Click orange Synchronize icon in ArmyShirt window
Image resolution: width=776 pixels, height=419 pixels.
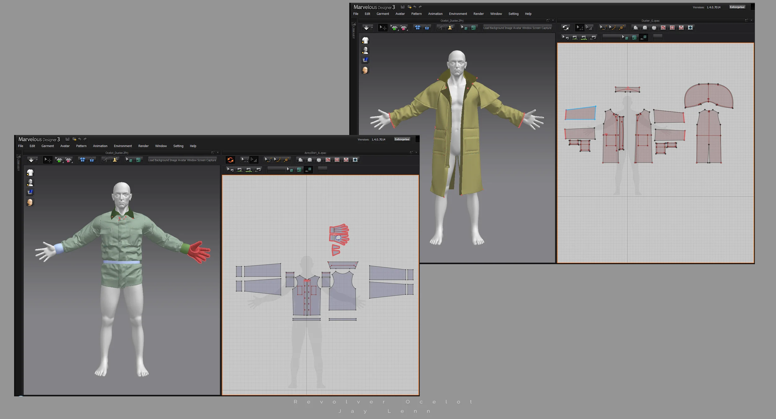pos(230,160)
